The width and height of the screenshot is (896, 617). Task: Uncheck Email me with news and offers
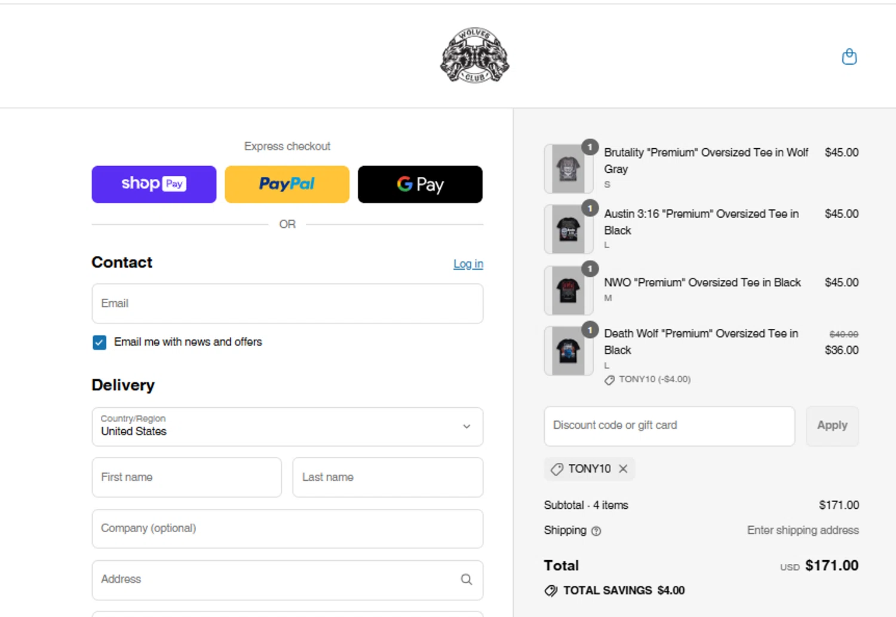point(99,342)
